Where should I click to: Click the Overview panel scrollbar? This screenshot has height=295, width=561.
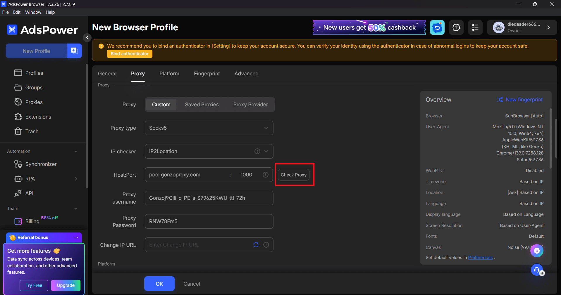tap(550, 138)
